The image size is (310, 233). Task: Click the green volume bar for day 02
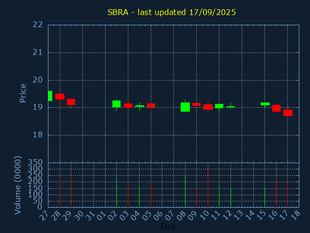(116, 192)
